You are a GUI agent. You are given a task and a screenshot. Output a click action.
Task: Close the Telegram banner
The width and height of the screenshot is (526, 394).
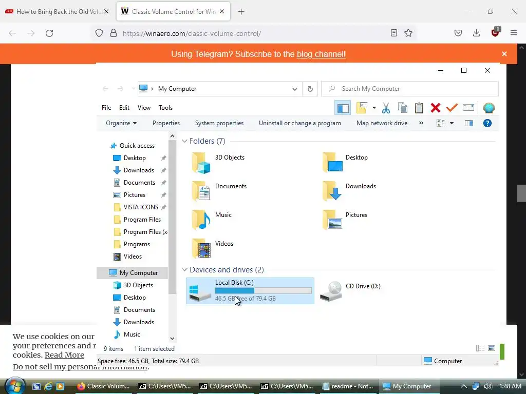(x=504, y=54)
